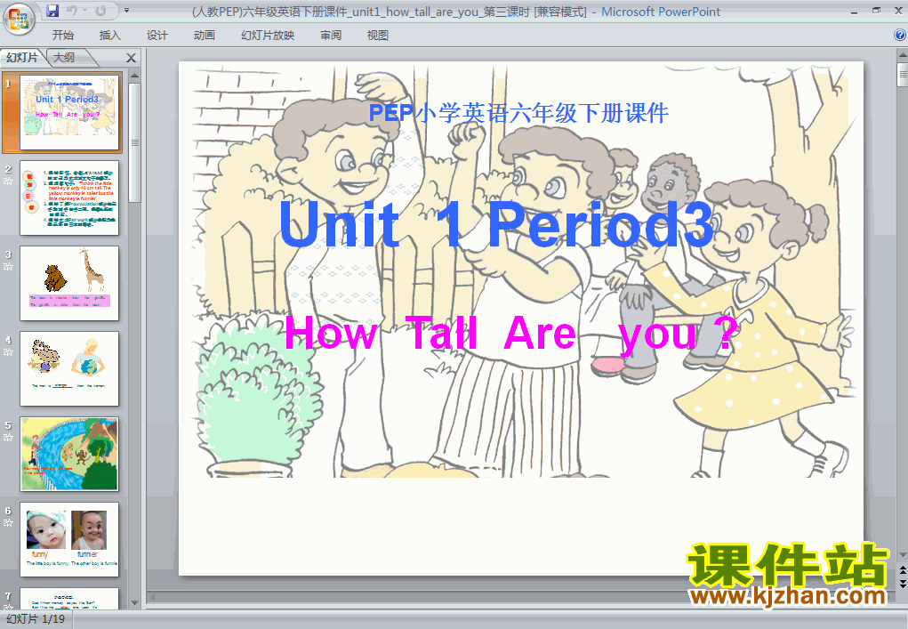The image size is (908, 629).
Task: Open the 开始 ribbon tab
Action: [63, 36]
